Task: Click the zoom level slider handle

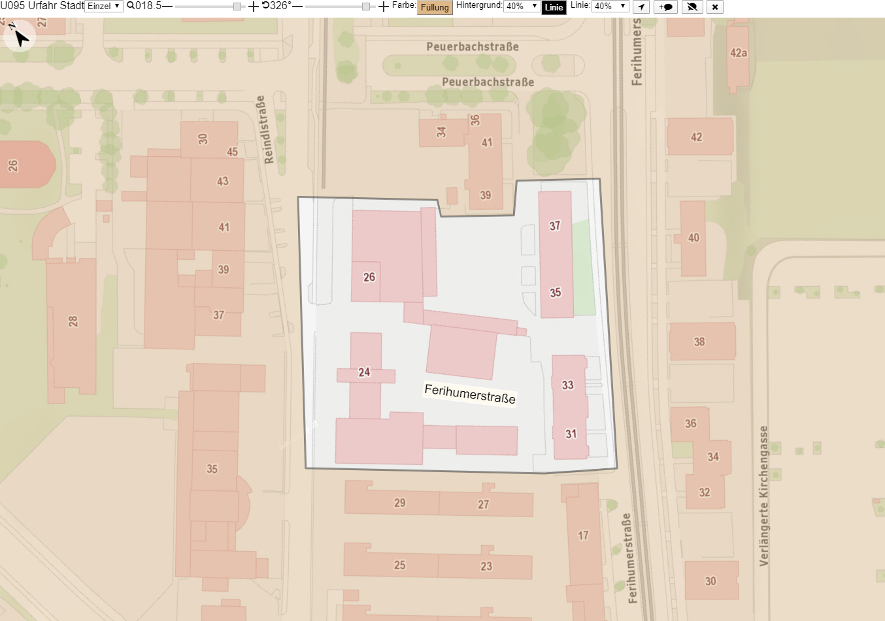Action: coord(237,7)
